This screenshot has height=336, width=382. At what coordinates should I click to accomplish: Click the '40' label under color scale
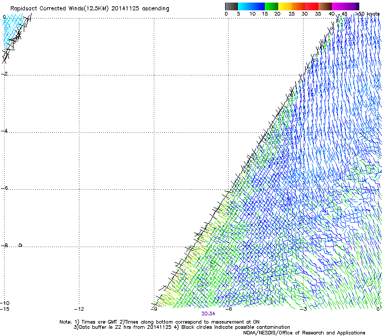(331, 14)
